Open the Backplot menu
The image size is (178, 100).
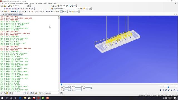[x=32, y=3]
